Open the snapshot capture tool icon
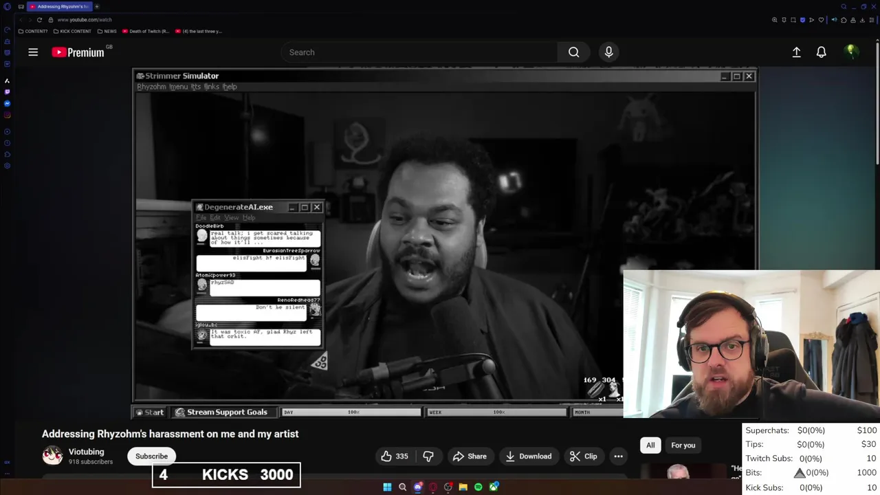Screen dimensions: 880x495 point(793,20)
